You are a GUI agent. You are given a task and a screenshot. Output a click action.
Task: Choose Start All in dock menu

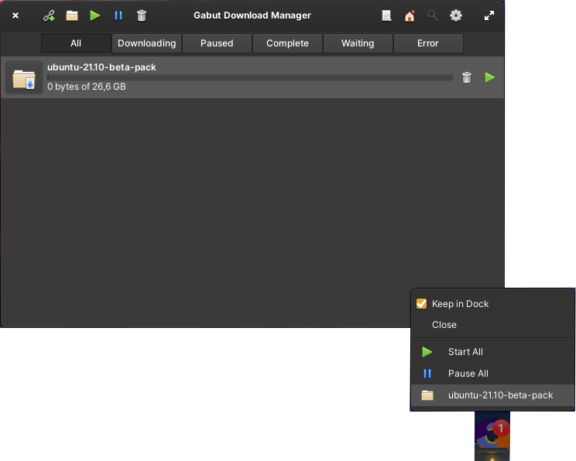[x=492, y=352]
